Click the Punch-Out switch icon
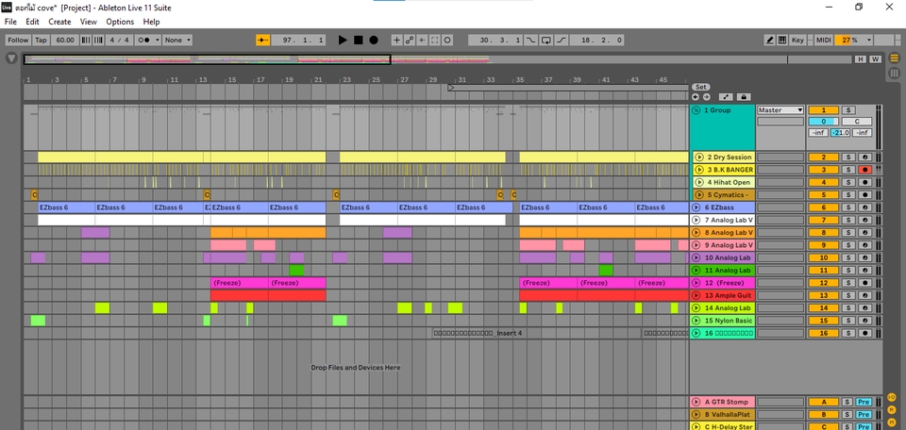 [x=561, y=40]
